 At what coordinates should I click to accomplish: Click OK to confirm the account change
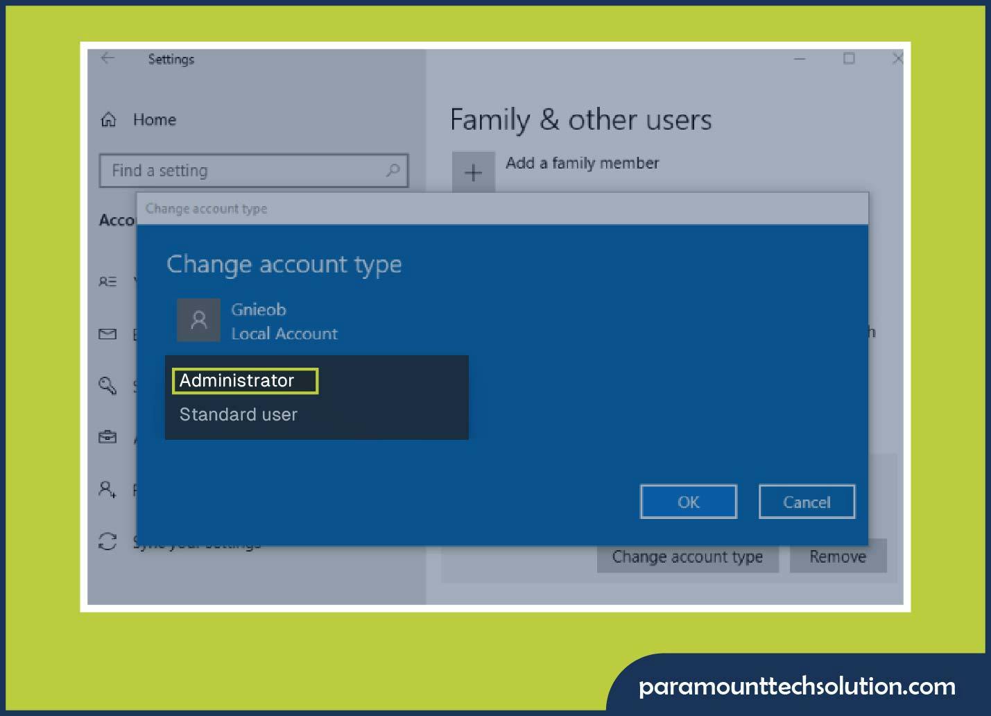point(688,502)
